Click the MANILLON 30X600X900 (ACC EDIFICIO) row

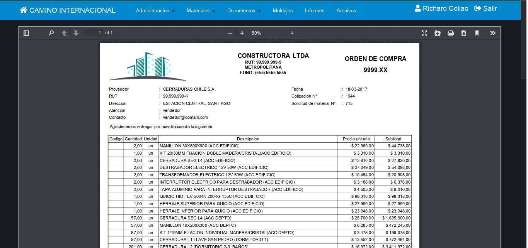(260, 146)
